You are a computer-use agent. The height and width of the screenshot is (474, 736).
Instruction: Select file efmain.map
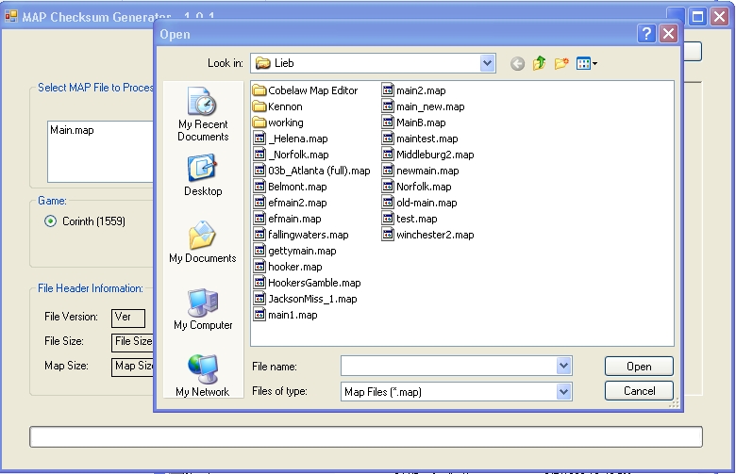click(x=288, y=219)
